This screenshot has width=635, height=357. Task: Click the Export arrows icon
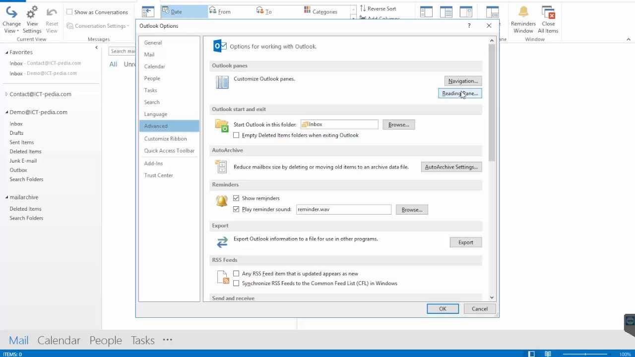(222, 242)
